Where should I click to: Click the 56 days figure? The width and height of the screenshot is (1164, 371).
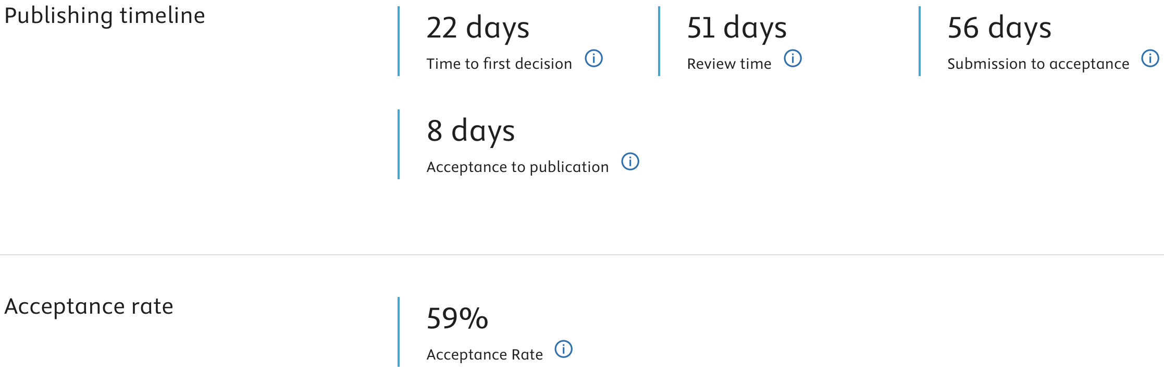coord(999,28)
